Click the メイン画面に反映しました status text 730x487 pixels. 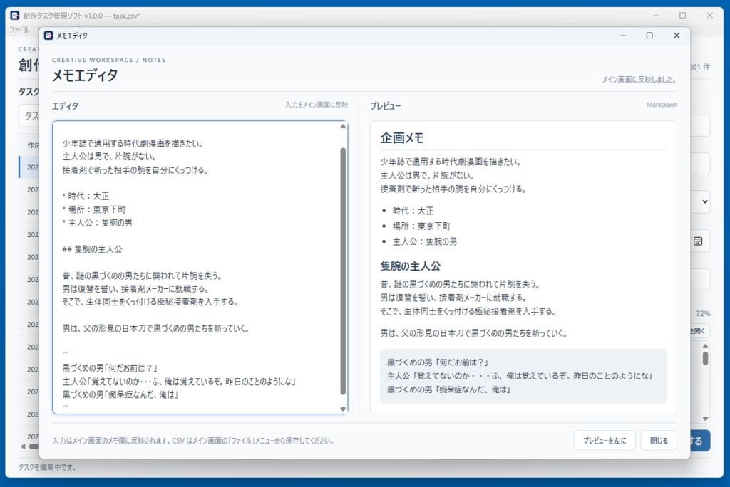pyautogui.click(x=639, y=80)
